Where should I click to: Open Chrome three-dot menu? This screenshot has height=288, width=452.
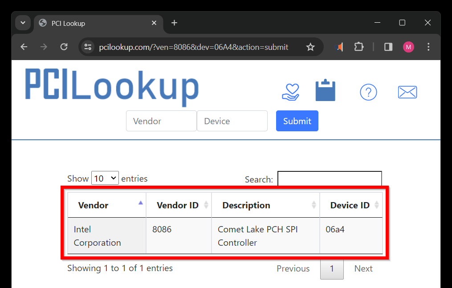[x=428, y=47]
